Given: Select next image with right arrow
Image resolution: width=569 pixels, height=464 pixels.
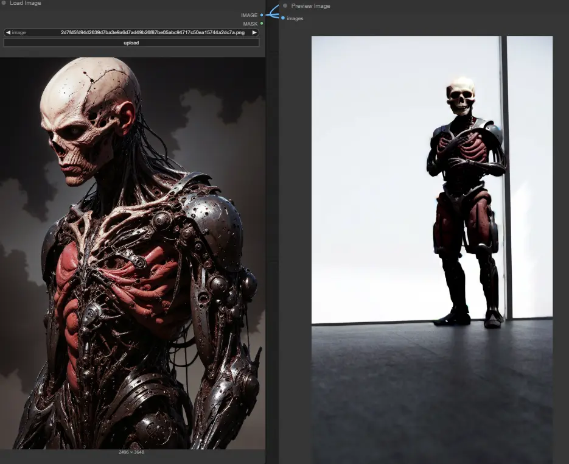Looking at the screenshot, I should click(x=254, y=32).
